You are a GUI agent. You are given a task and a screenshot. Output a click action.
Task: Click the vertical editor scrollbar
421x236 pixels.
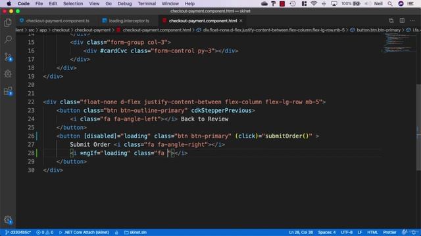coord(418,127)
